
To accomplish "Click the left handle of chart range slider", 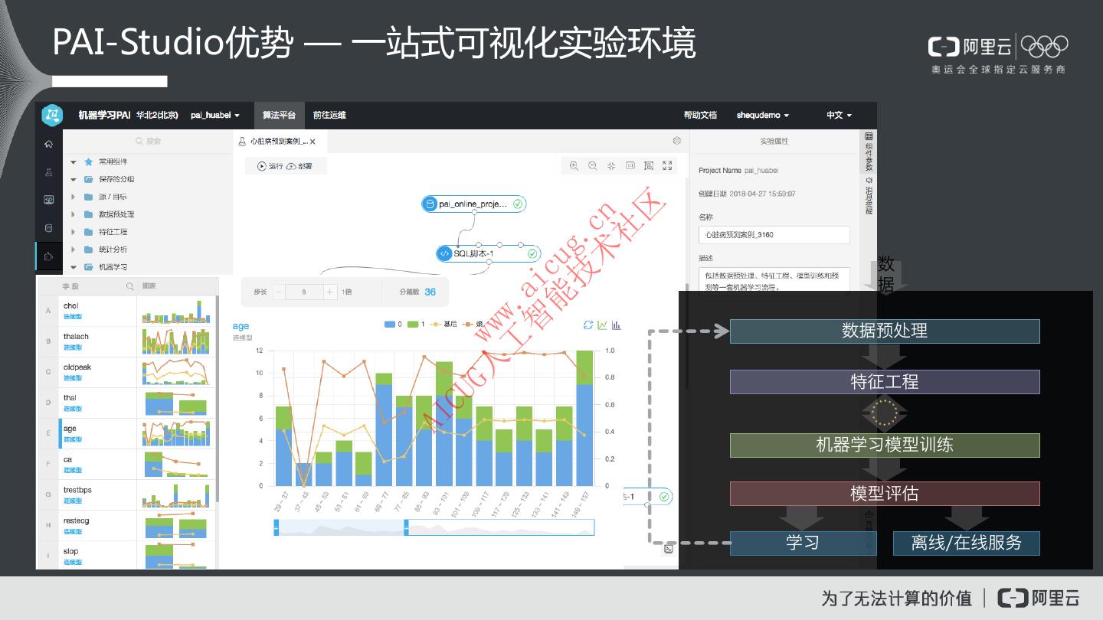I will pyautogui.click(x=277, y=527).
